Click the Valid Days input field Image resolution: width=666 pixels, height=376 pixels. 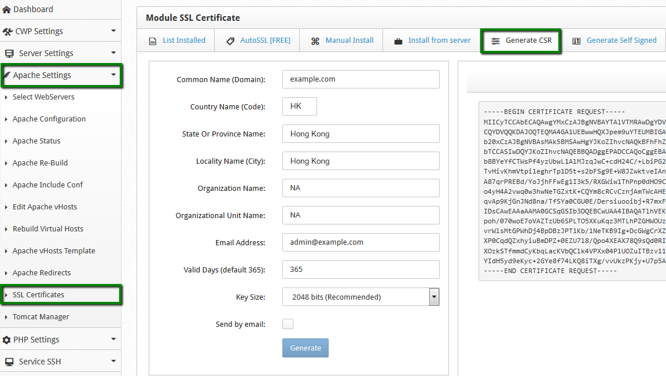[x=360, y=270]
